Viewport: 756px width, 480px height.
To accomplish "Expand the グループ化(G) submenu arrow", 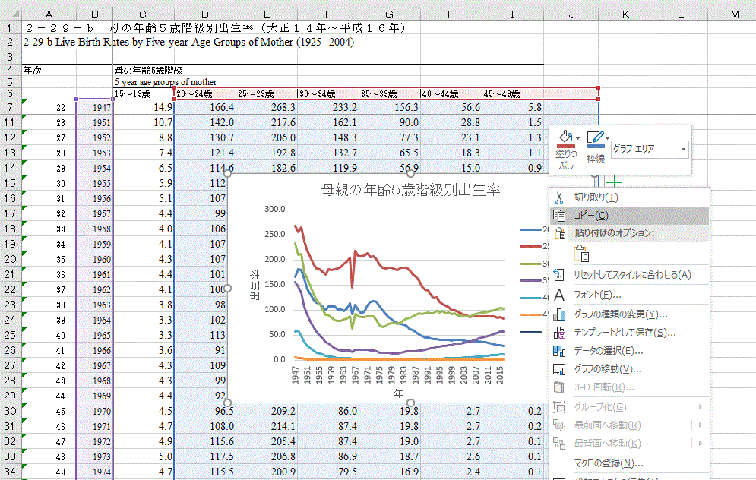I will pos(700,407).
